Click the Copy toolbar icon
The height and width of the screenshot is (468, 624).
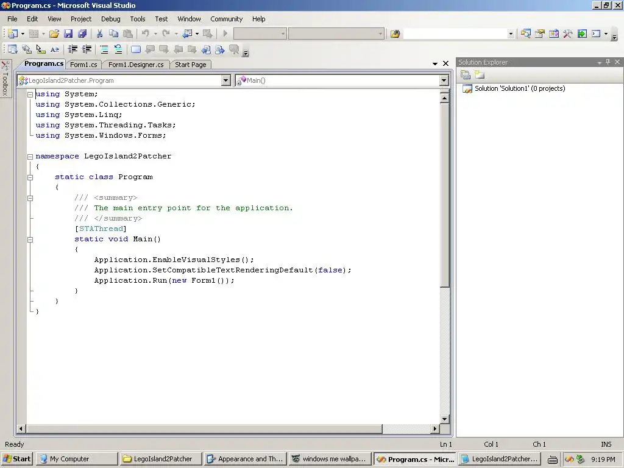(113, 34)
